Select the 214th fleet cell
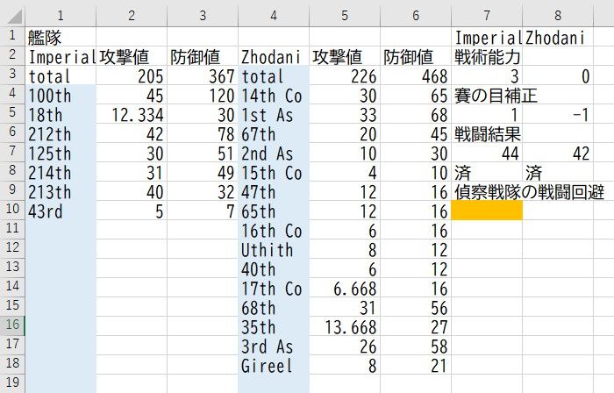 click(x=61, y=172)
